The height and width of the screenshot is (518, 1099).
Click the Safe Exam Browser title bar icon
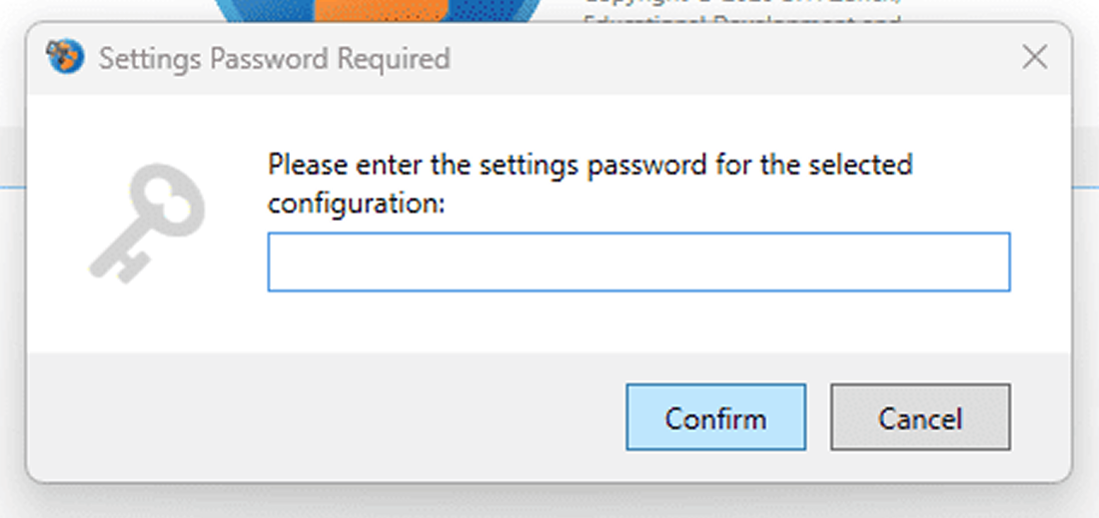click(x=64, y=58)
